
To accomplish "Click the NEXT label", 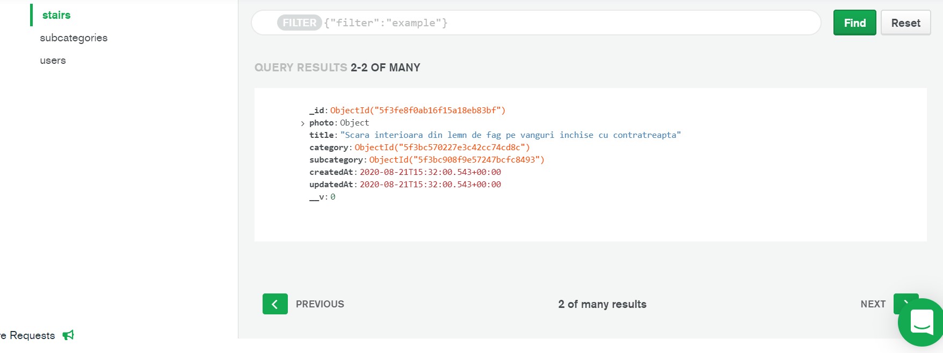I will click(x=873, y=304).
